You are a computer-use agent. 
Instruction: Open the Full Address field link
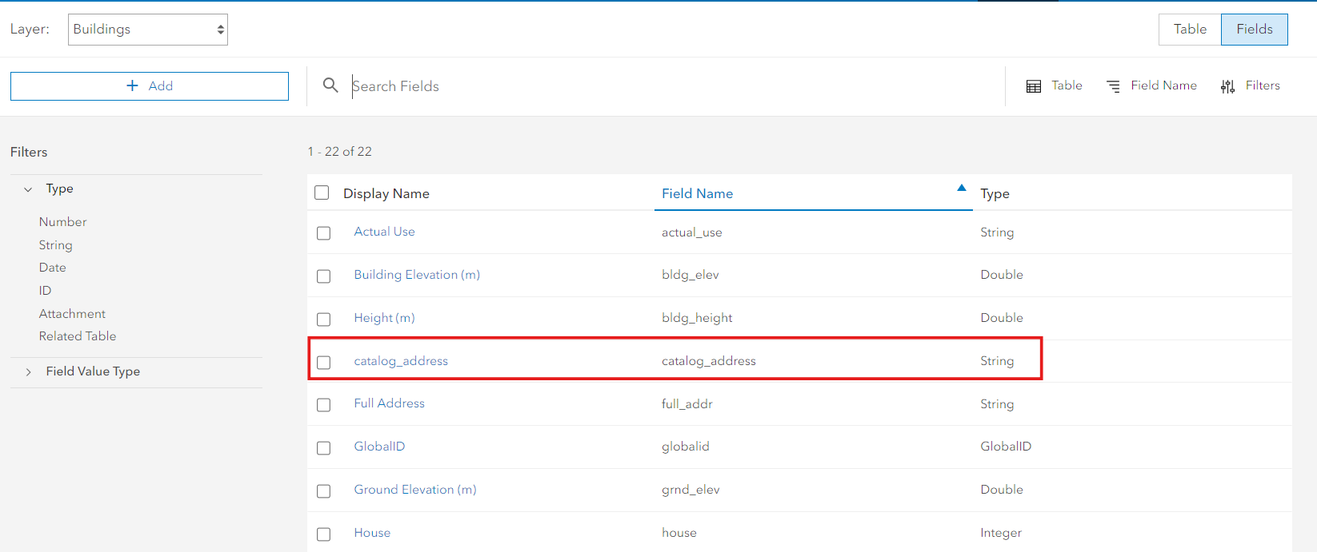[389, 403]
